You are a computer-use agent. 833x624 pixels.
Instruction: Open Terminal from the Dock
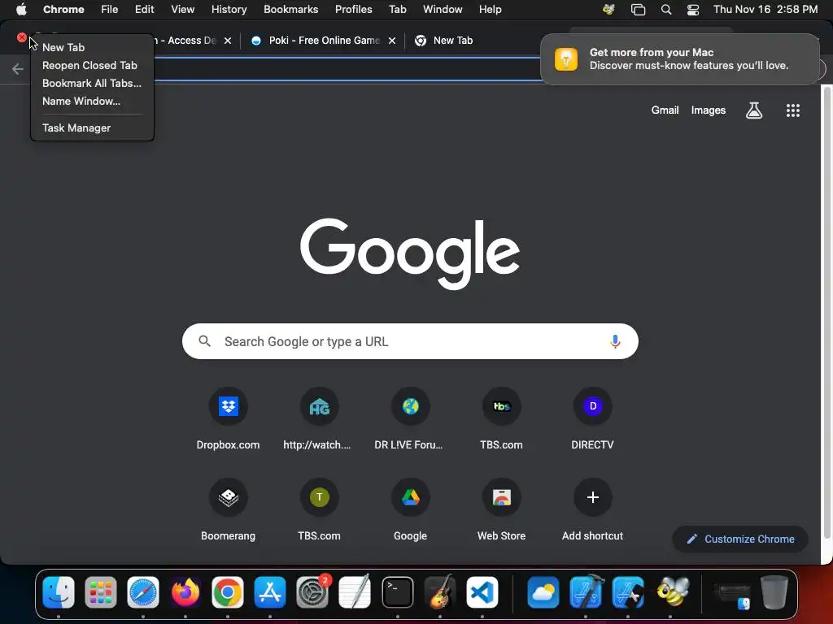[x=397, y=592]
